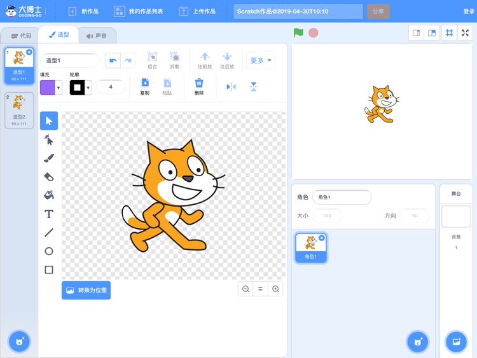Select the Brush tool
This screenshot has height=358, width=477.
pos(49,158)
